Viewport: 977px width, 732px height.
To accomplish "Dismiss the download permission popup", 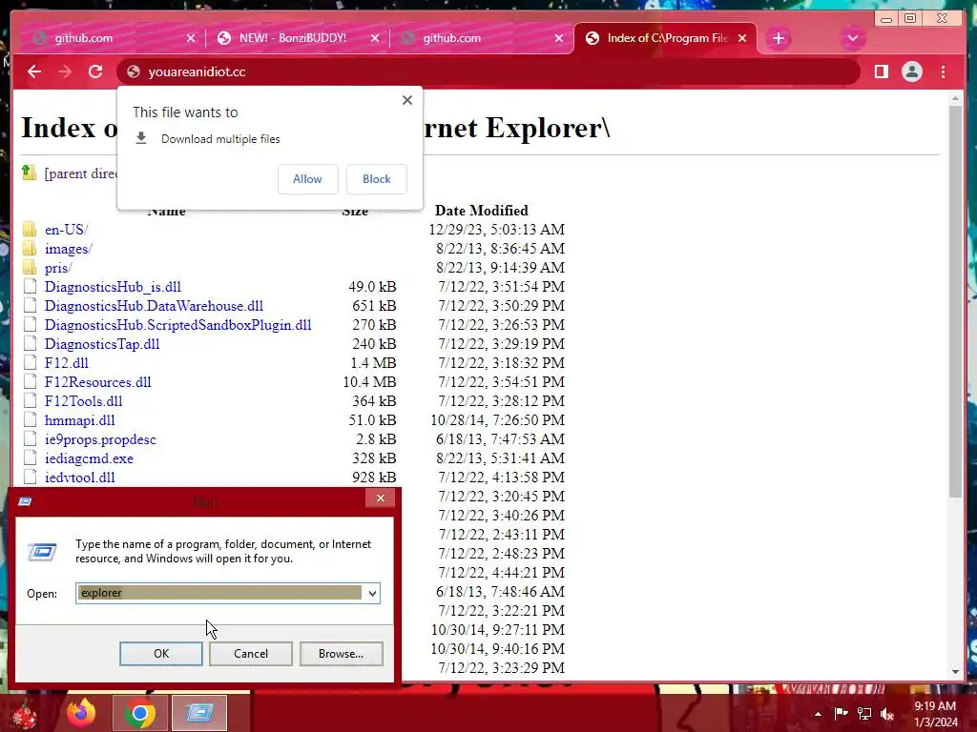I will point(407,99).
